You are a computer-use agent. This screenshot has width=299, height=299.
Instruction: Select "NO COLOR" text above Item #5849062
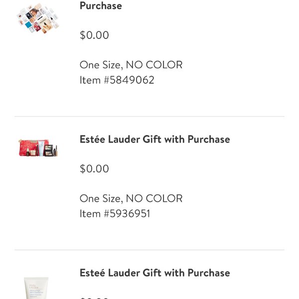tap(154, 65)
